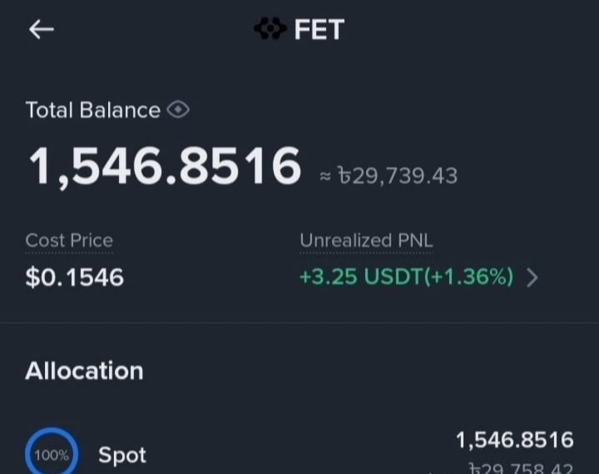Tap the 1,546.8516 total balance figure
The image size is (599, 474).
point(165,167)
